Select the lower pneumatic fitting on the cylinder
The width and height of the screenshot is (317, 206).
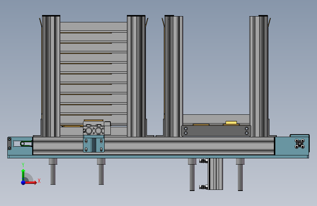[204, 187]
